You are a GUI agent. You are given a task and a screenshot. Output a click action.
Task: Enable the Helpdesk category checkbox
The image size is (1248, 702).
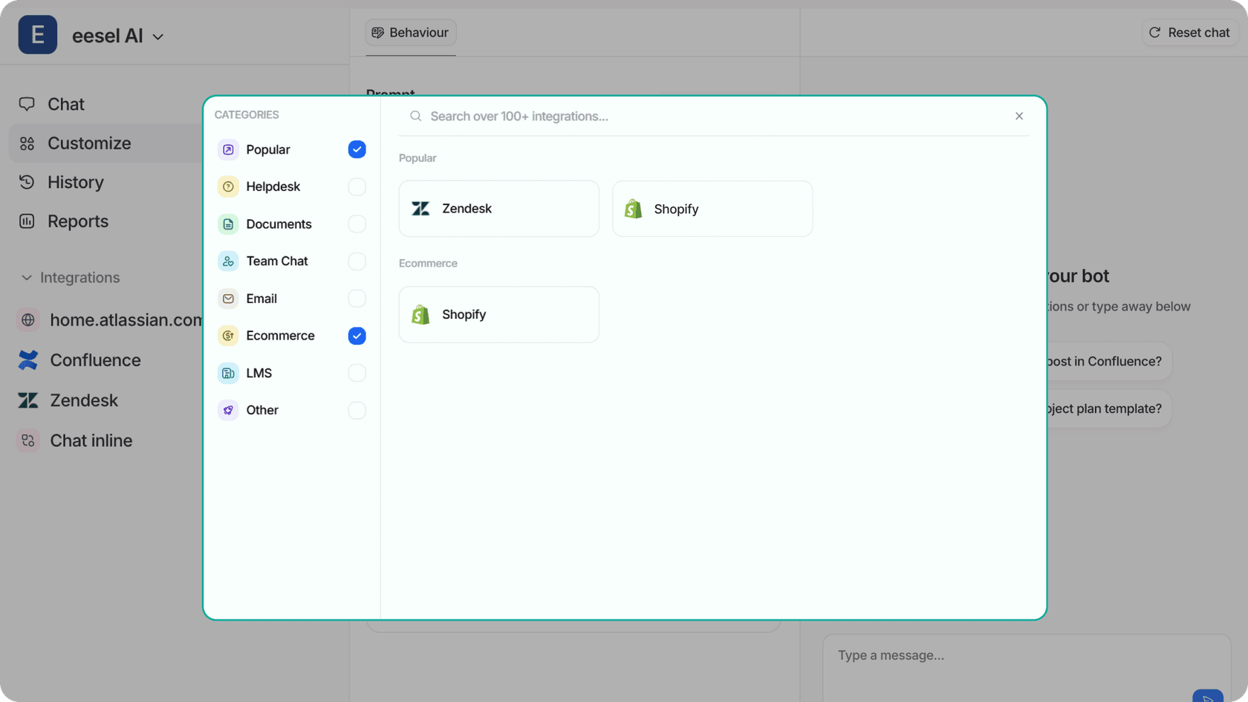(x=357, y=186)
